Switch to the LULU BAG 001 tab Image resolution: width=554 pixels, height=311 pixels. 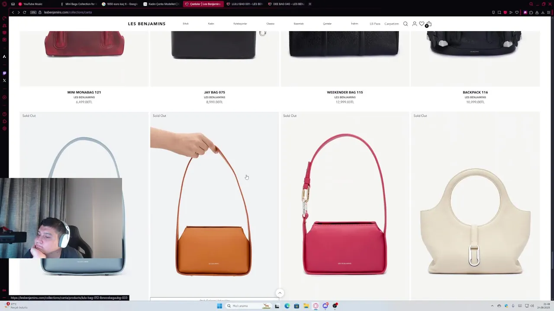click(x=245, y=4)
